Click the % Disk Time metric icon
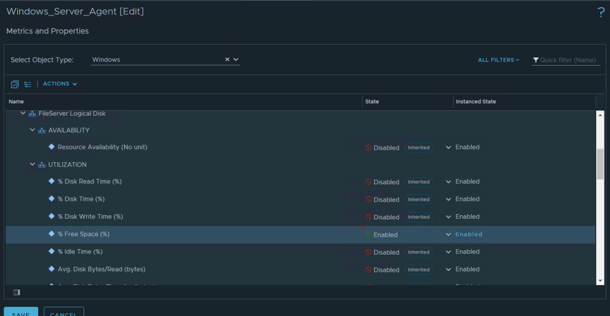 point(51,199)
